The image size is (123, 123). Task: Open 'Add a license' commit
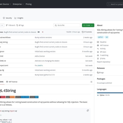pos(40,56)
